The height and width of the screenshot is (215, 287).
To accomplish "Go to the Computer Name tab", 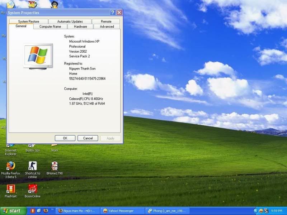I will [50, 27].
